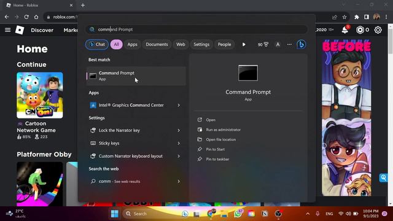Switch to the Apps search filter
The image size is (393, 221).
133,44
